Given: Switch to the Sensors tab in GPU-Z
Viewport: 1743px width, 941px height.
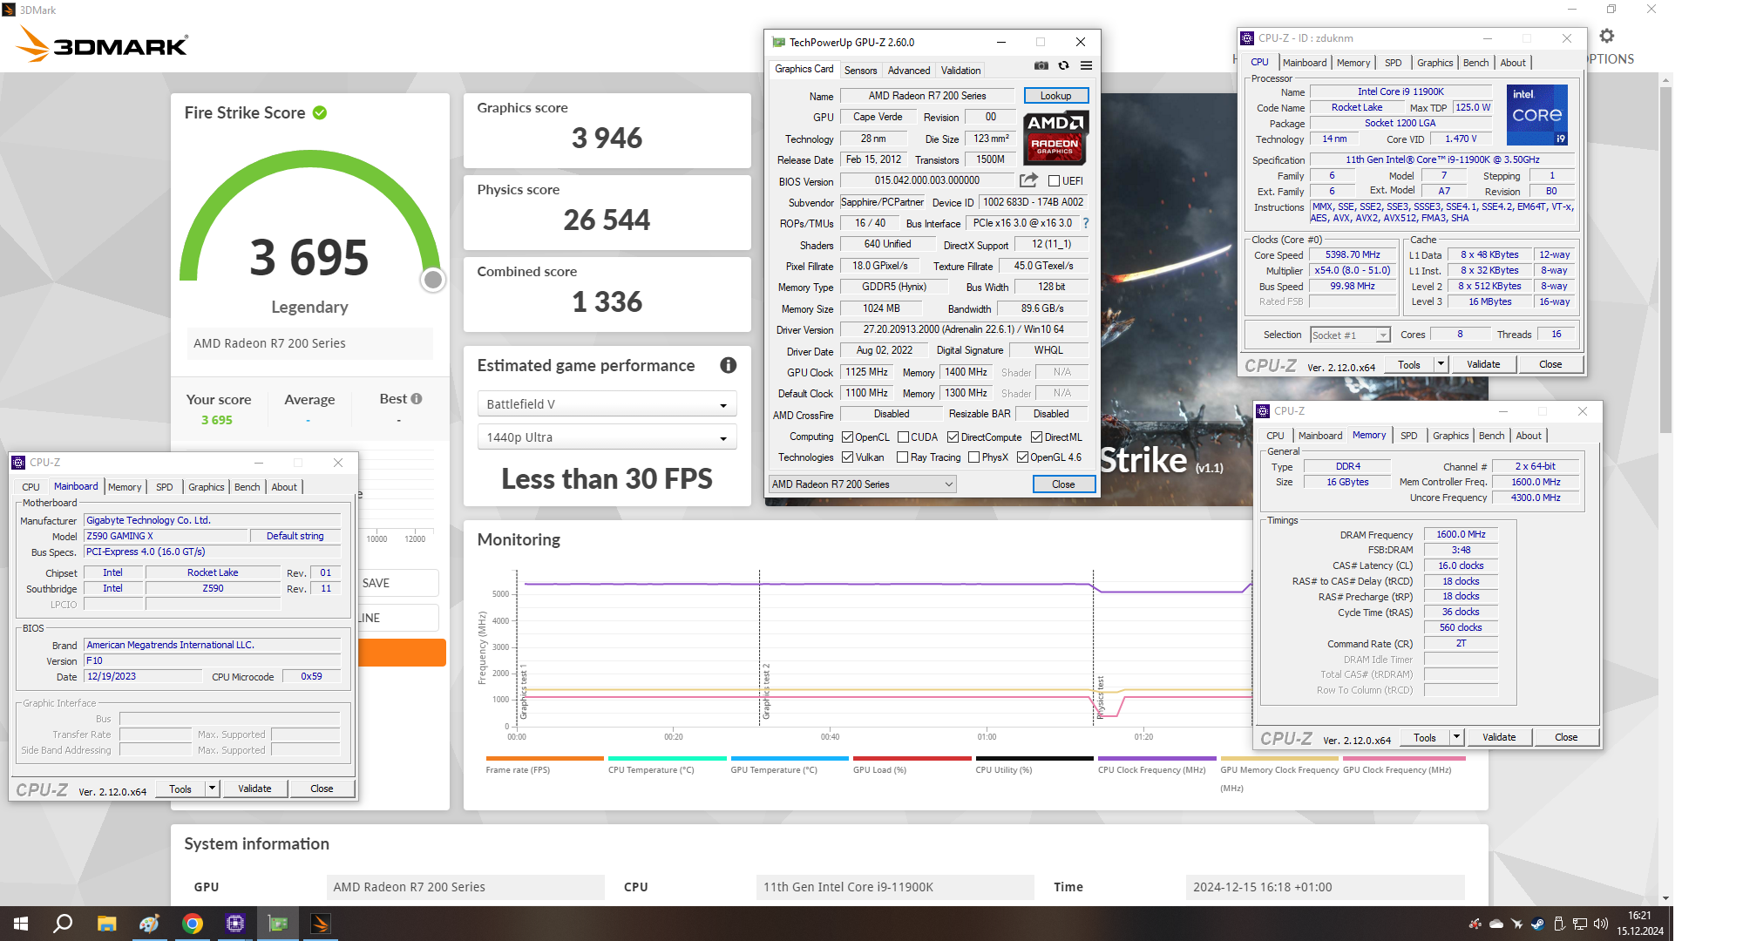Looking at the screenshot, I should tap(860, 71).
